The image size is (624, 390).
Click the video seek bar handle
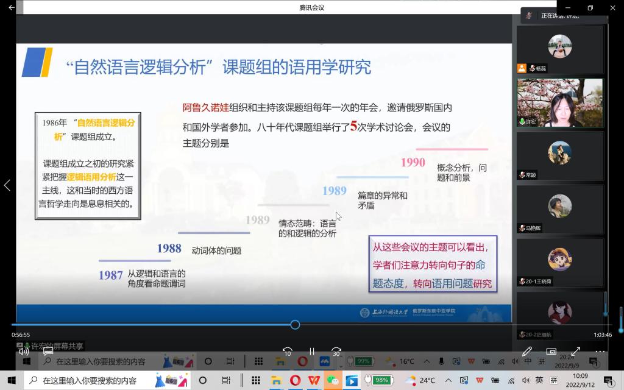click(295, 325)
